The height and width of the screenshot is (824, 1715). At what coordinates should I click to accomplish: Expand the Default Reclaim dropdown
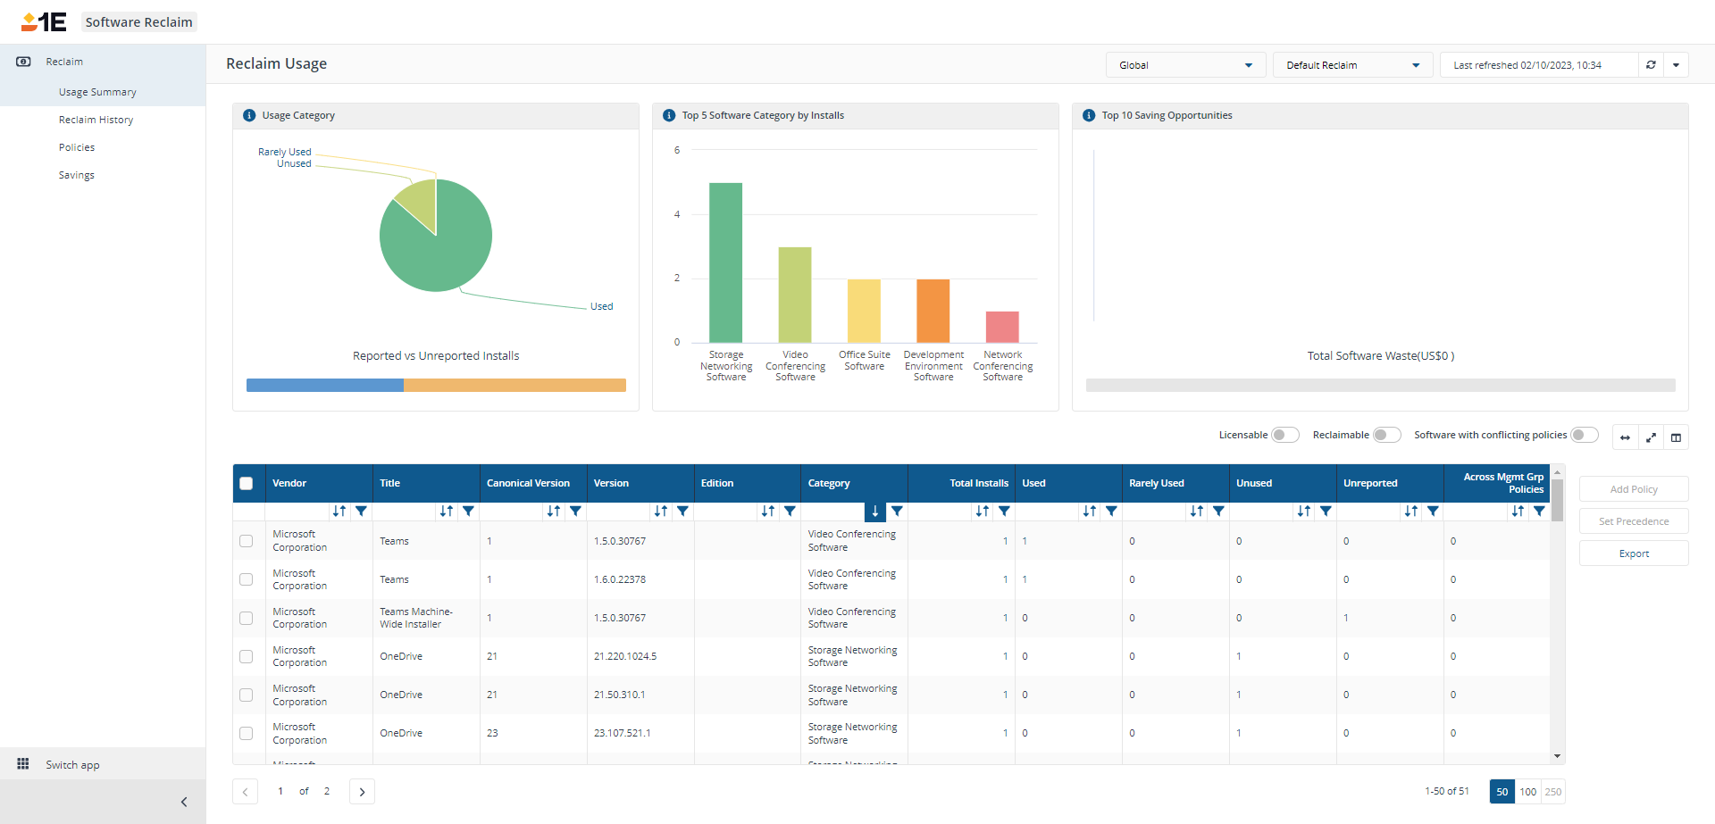[1352, 65]
